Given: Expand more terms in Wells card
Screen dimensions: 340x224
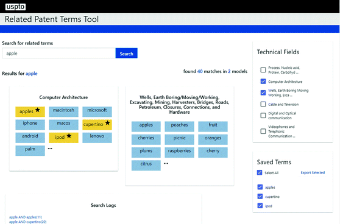Looking at the screenshot, I should [x=166, y=163].
